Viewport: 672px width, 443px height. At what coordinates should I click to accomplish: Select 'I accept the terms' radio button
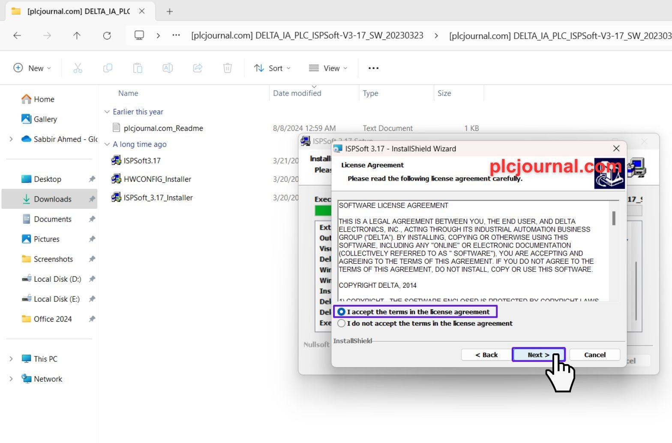coord(342,312)
